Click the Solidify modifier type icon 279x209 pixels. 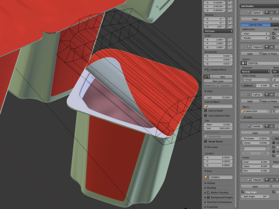249,126
